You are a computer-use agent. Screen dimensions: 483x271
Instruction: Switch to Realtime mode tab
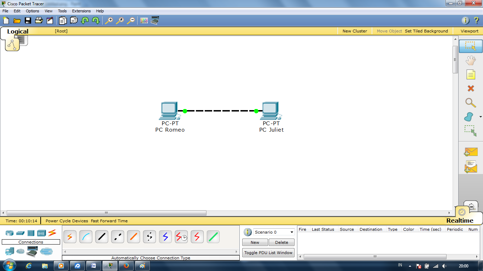tap(460, 221)
